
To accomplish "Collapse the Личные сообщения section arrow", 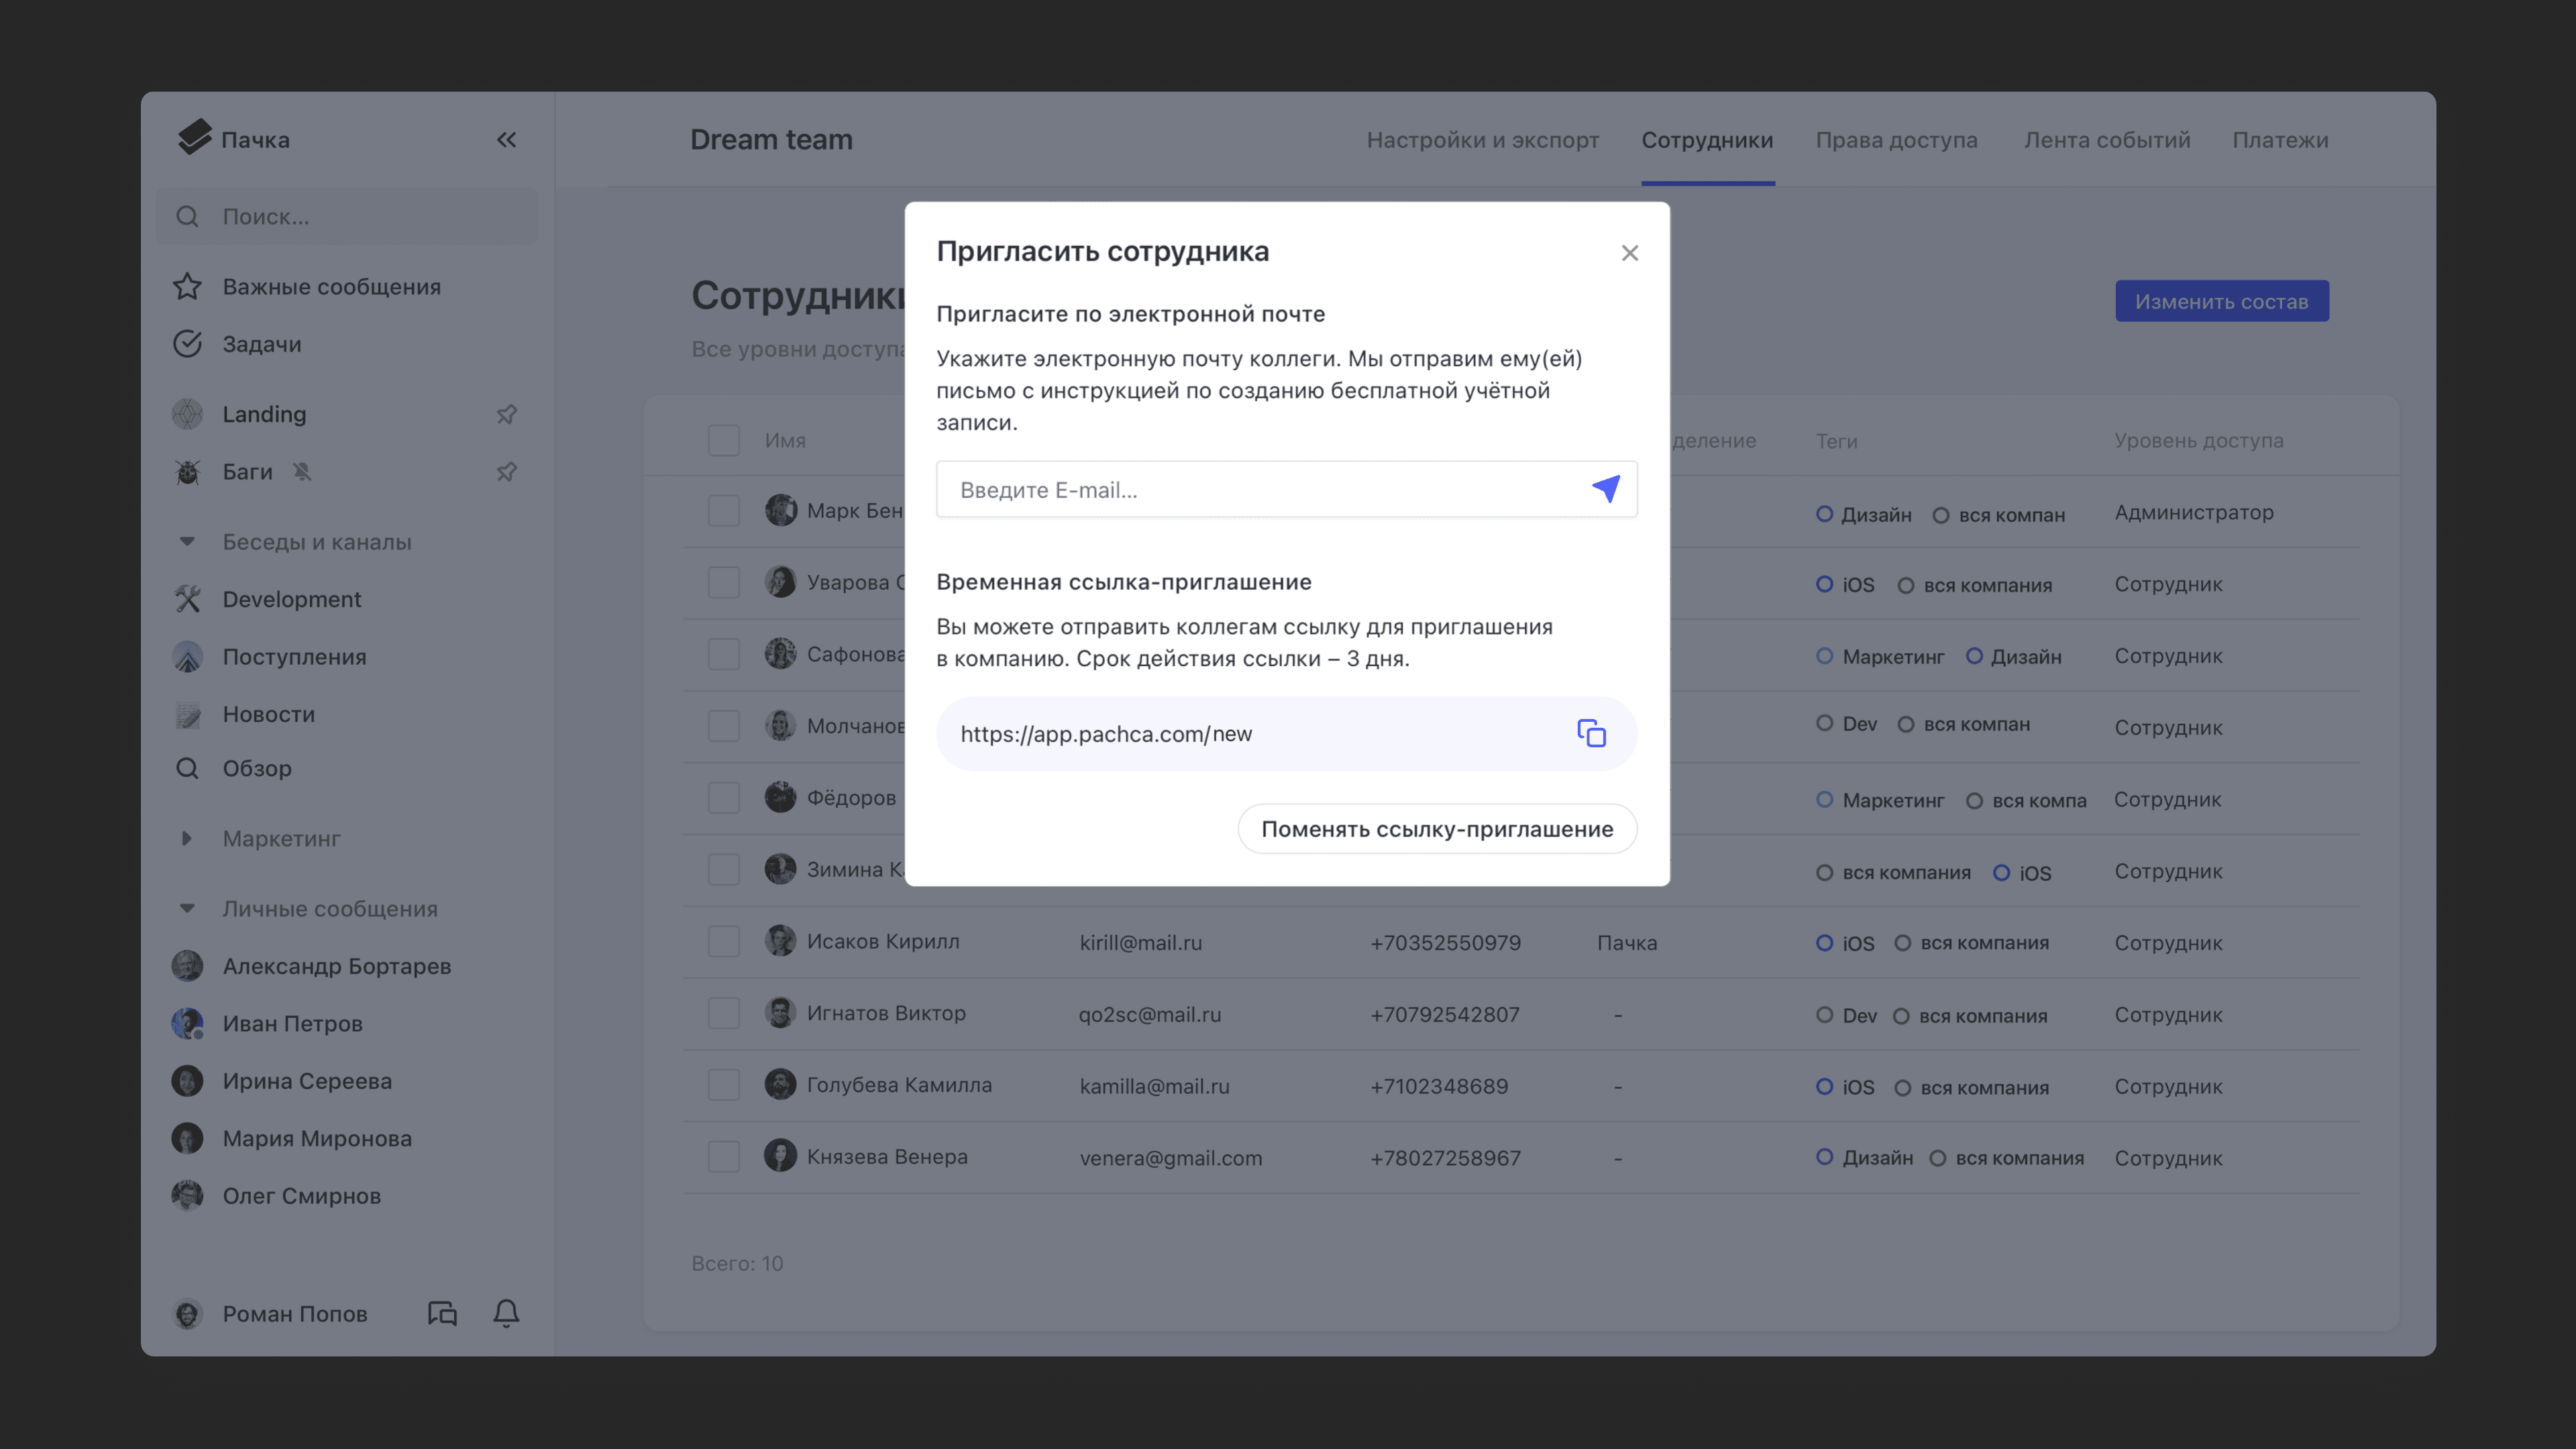I will click(186, 909).
